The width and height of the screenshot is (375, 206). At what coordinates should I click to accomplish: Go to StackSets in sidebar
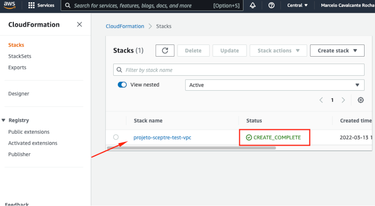tap(20, 56)
